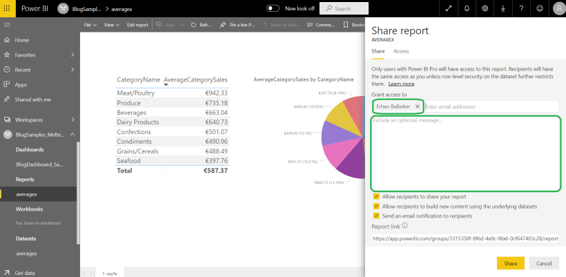Collapse the hamburger navigation menu
Image resolution: width=566 pixels, height=277 pixels.
(7, 25)
